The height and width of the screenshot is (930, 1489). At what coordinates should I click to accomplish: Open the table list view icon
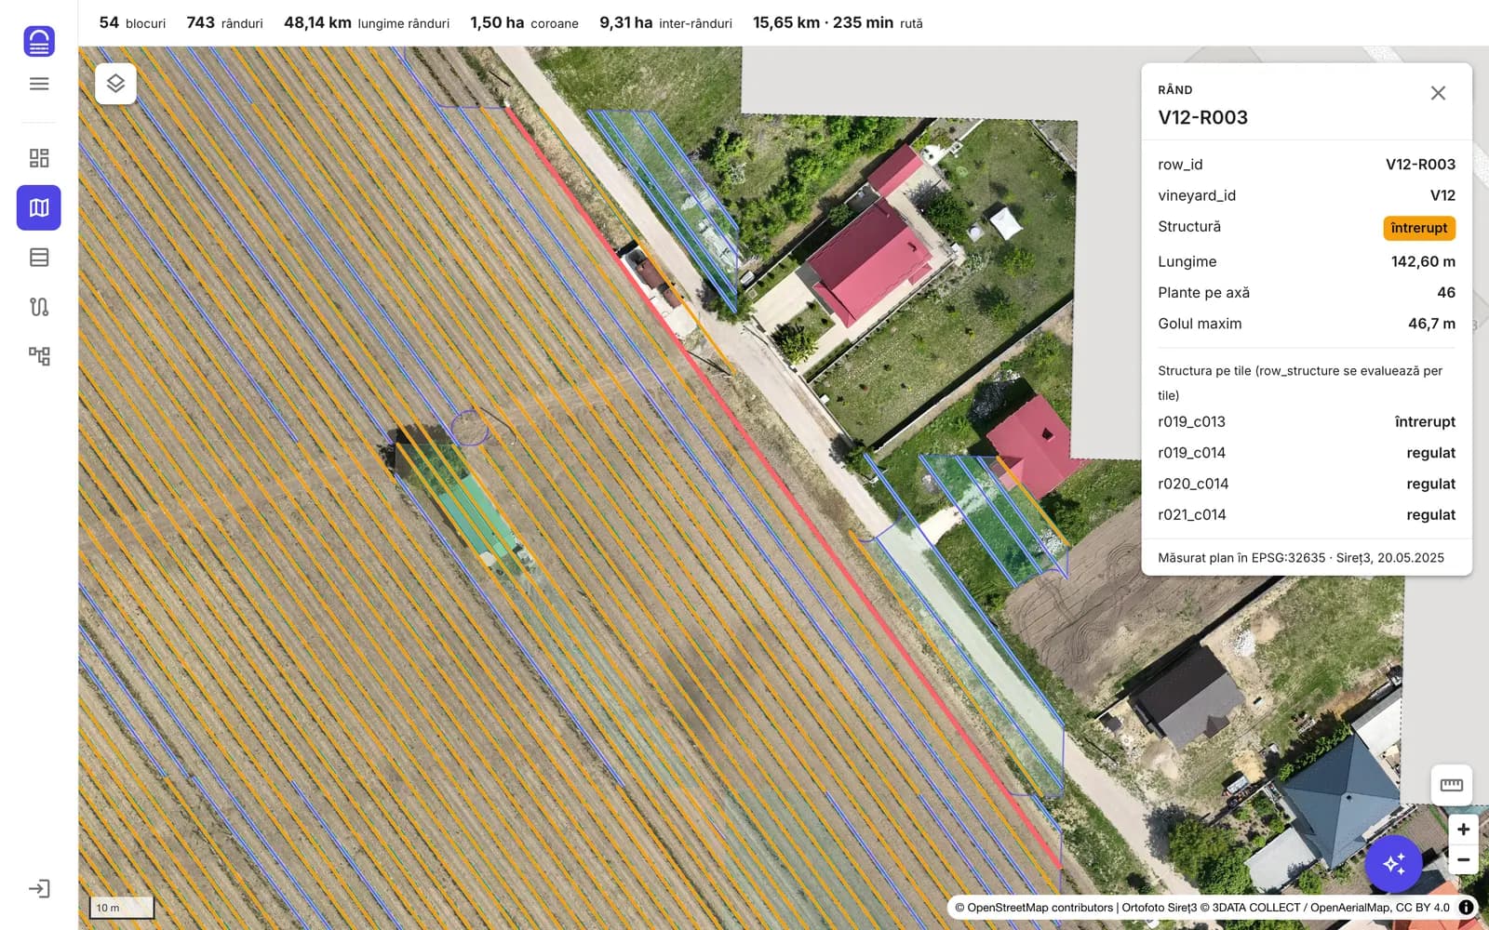click(39, 258)
